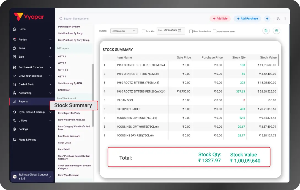Enable the Date filter checkbox
The width and height of the screenshot is (300, 190).
pyautogui.click(x=144, y=31)
